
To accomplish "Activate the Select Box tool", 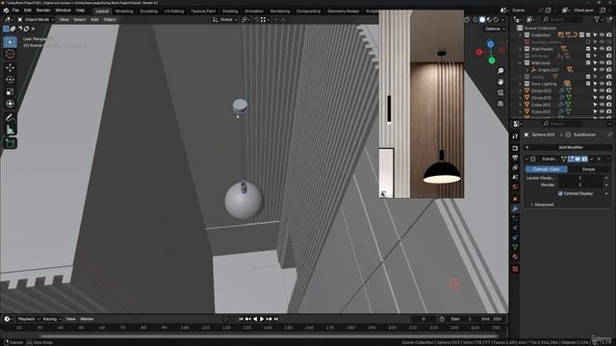I will 10,42.
